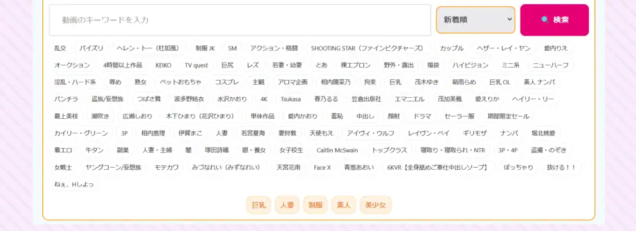Open the KEIKO tag

click(x=163, y=65)
